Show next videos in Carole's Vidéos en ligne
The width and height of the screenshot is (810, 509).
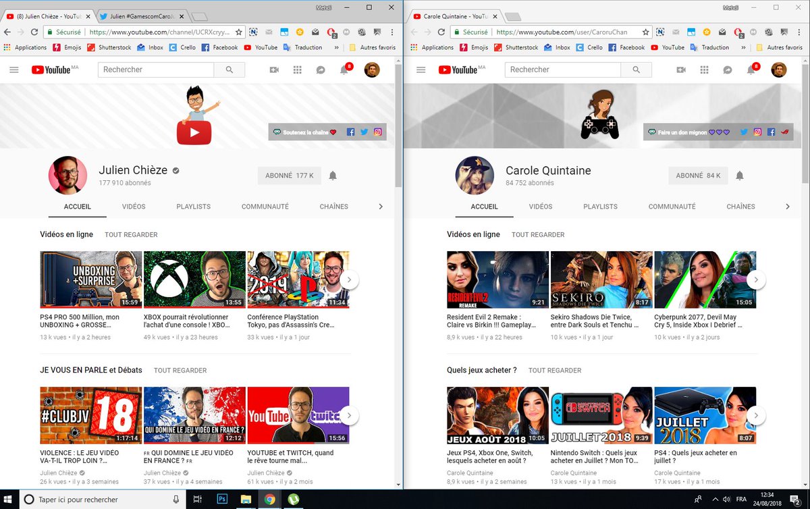[756, 279]
